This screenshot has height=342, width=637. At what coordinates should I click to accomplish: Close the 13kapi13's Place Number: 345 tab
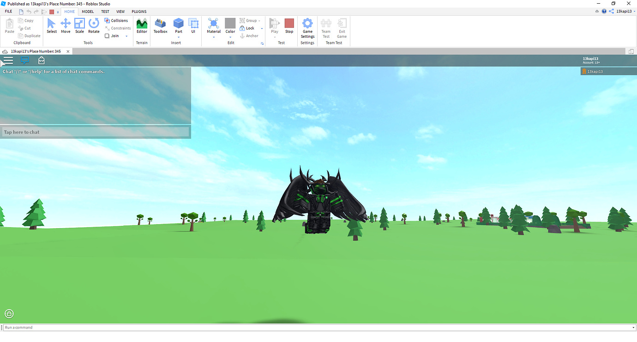point(68,51)
